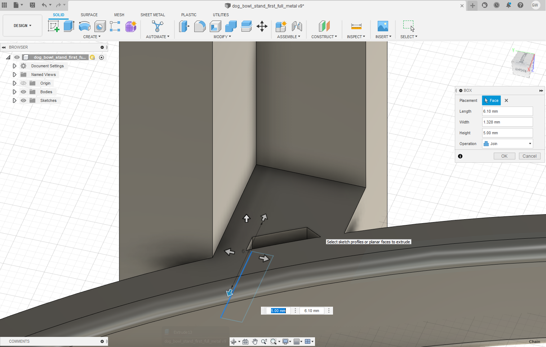Click the Measure tool icon
This screenshot has height=347, width=546.
click(x=356, y=26)
